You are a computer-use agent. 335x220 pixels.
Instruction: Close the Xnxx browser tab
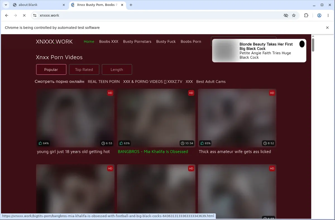coord(123,5)
